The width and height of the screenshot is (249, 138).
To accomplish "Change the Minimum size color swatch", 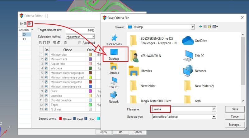I will [x=90, y=55].
